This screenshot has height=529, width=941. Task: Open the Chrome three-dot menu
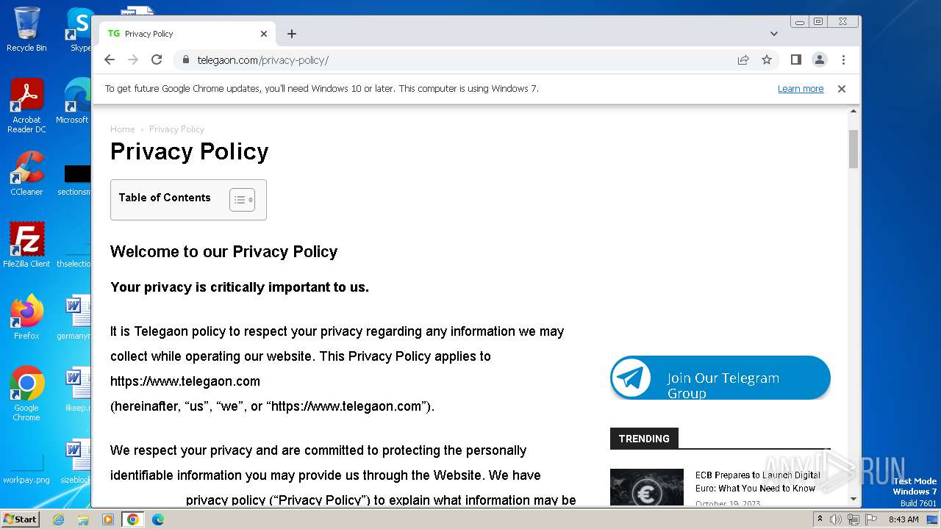[x=843, y=60]
